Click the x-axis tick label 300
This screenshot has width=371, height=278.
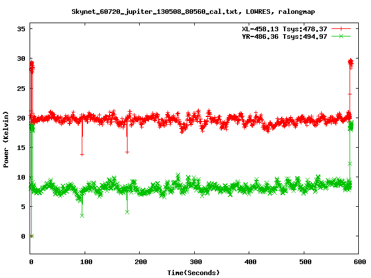tap(196, 262)
